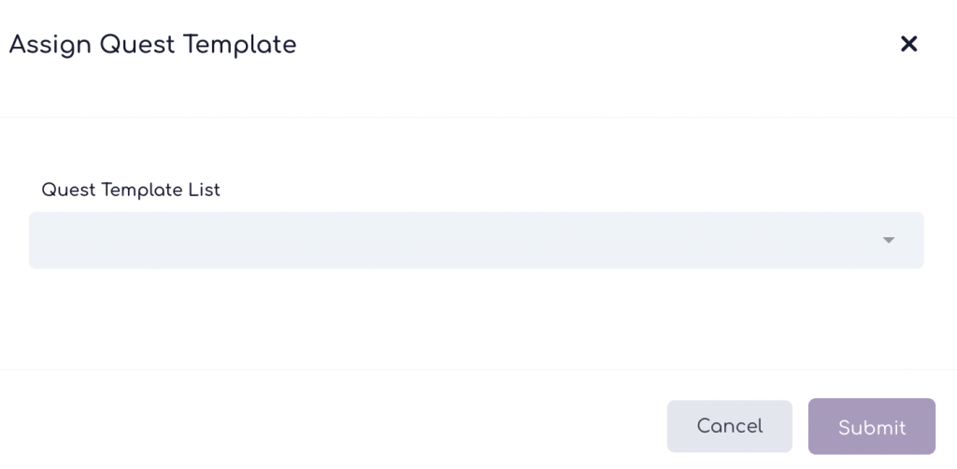Open the Quest Template List combo box
Viewport: 957px width, 469px height.
click(x=476, y=241)
